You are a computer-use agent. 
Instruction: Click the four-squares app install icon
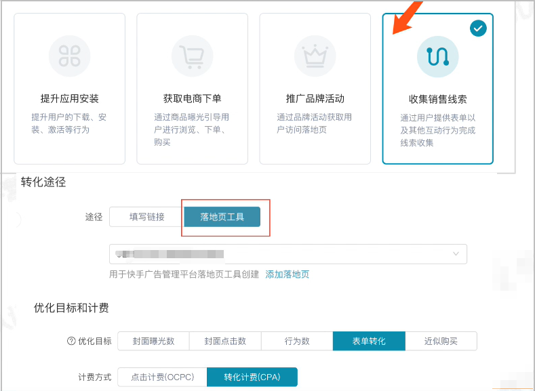tap(70, 56)
